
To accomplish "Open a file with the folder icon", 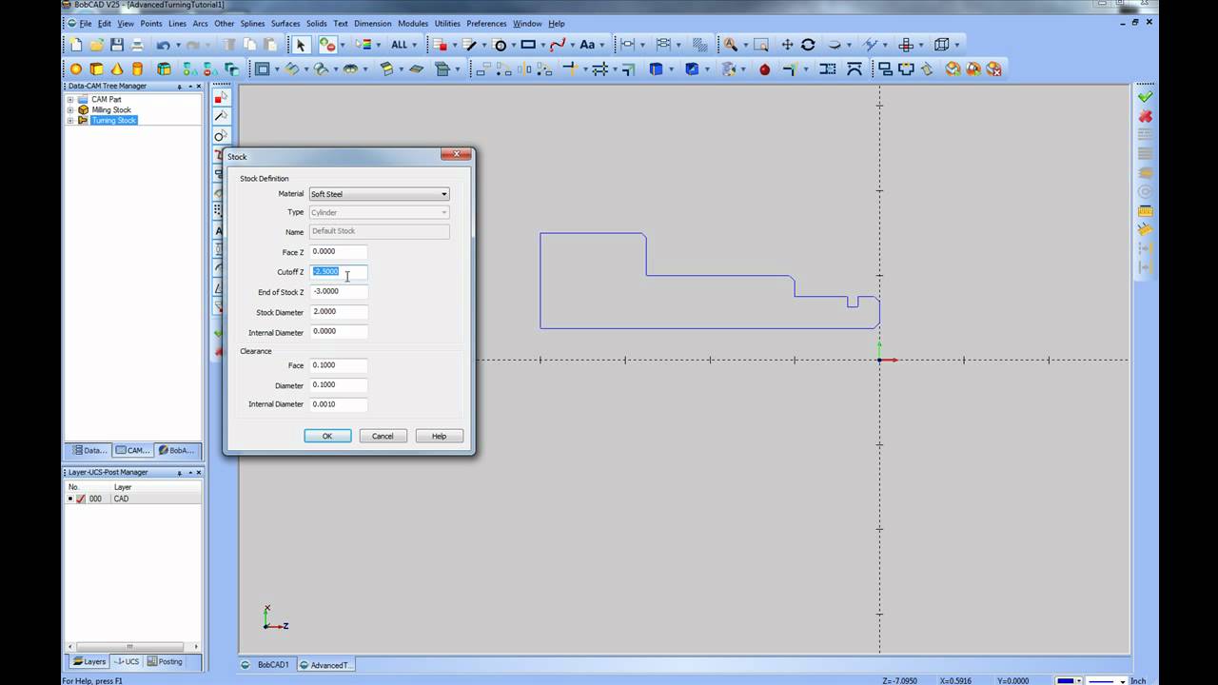I will click(96, 45).
